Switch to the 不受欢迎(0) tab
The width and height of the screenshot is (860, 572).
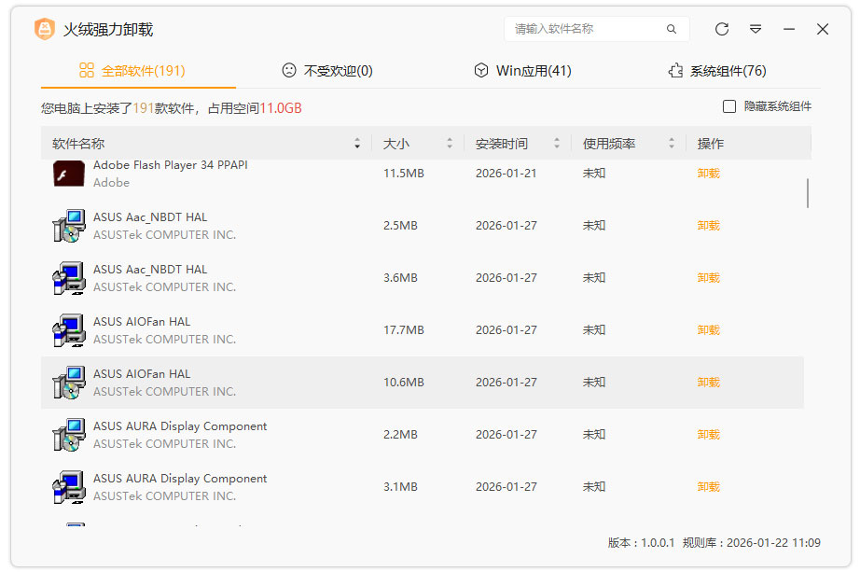pos(326,71)
